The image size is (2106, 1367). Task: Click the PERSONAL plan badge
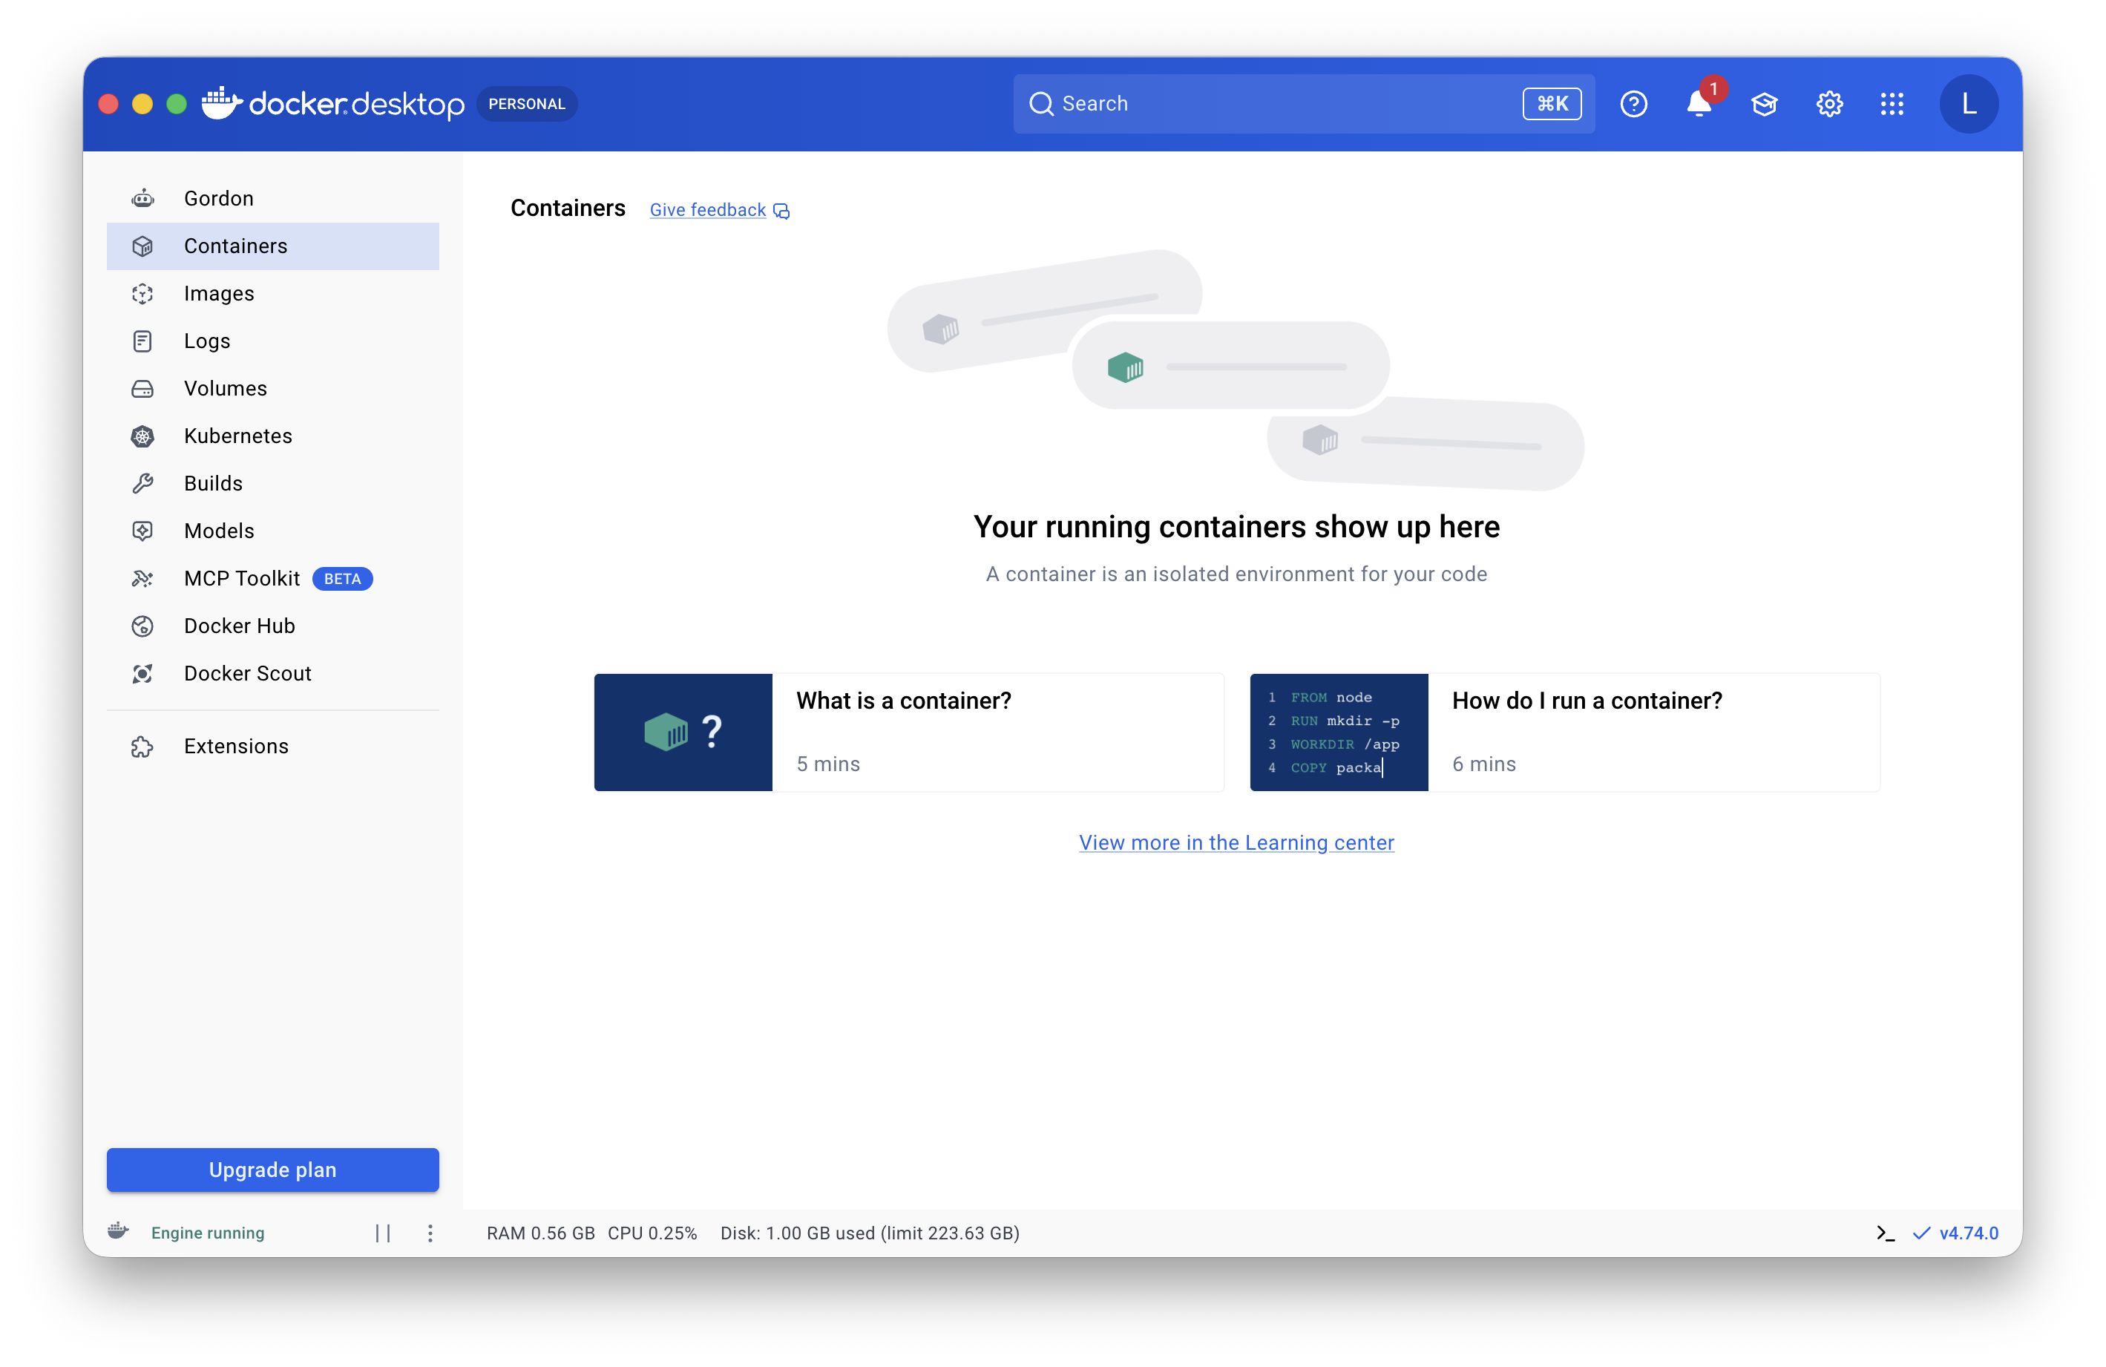[x=527, y=103]
